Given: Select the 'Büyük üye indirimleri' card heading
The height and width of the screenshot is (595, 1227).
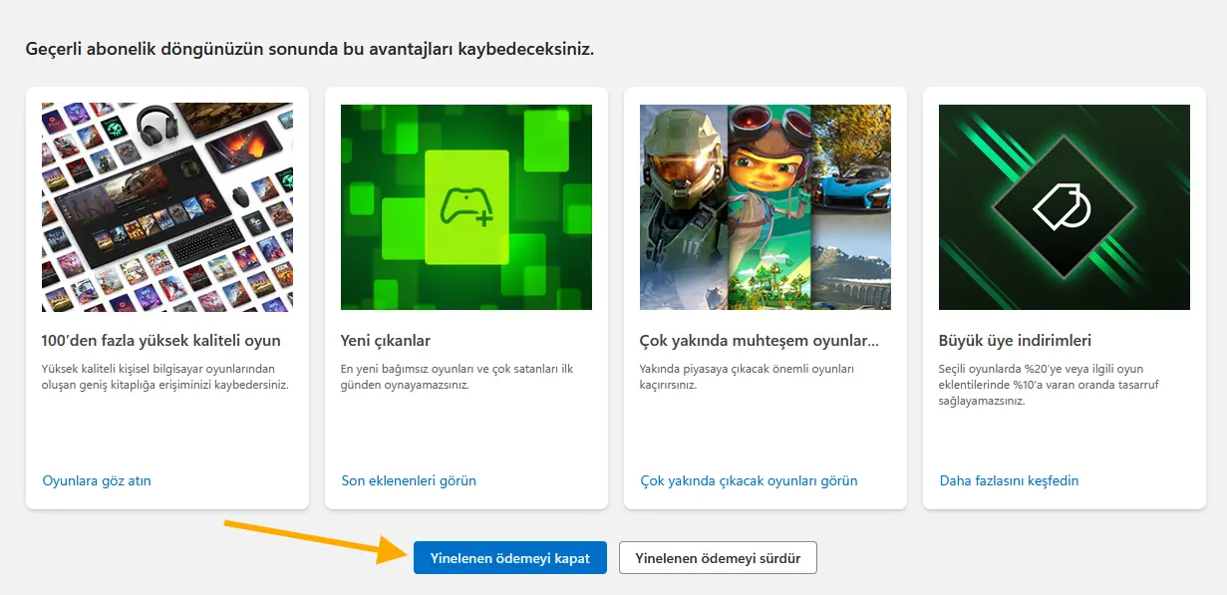Looking at the screenshot, I should pyautogui.click(x=1016, y=341).
